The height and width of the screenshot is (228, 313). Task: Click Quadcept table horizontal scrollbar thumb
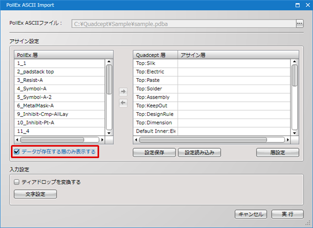pos(203,140)
